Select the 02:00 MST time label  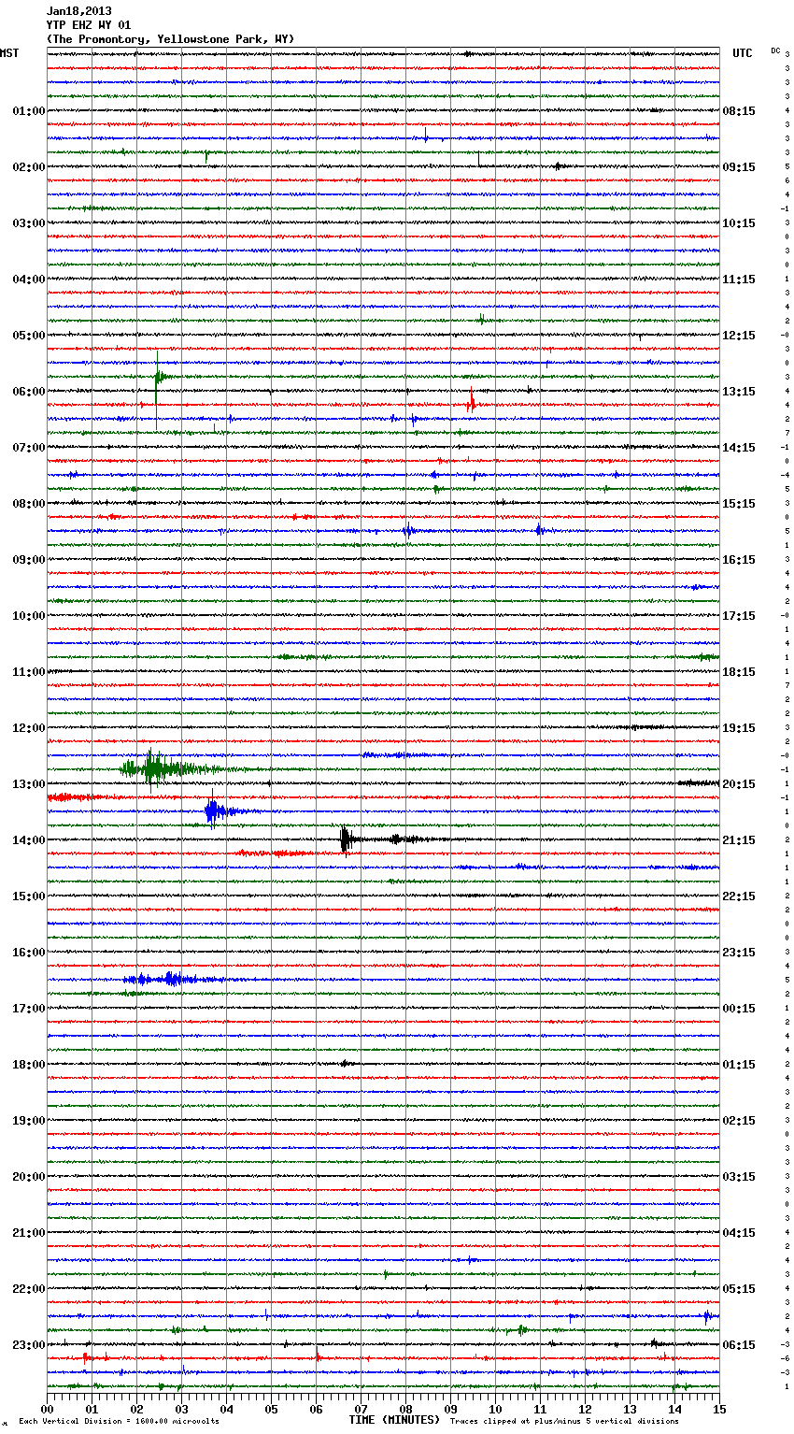(x=29, y=167)
